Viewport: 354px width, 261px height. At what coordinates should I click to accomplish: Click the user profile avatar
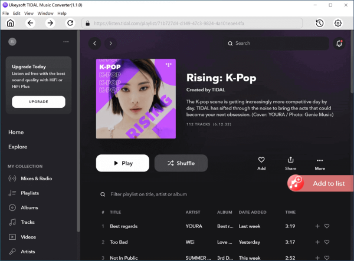pyautogui.click(x=12, y=42)
